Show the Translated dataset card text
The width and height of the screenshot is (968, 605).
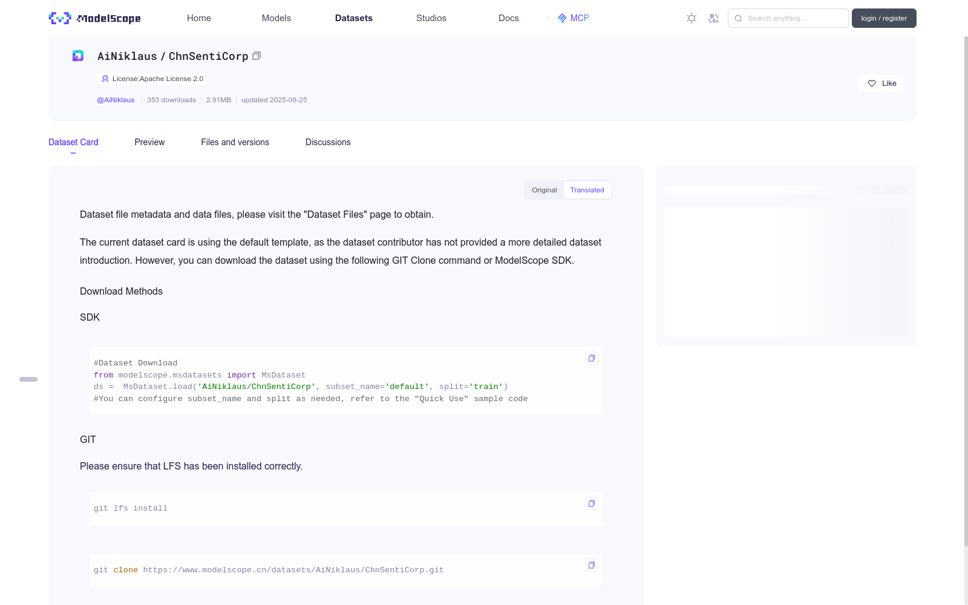point(587,190)
